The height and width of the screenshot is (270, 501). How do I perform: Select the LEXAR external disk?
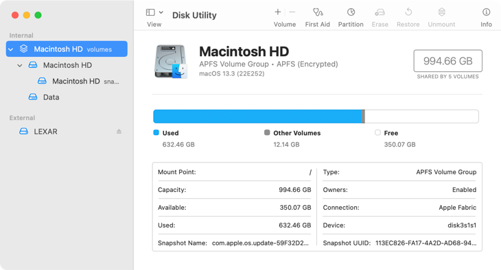[x=67, y=132]
